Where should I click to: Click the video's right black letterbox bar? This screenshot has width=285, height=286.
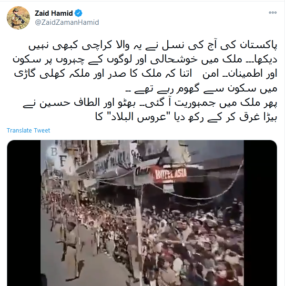click(260, 213)
